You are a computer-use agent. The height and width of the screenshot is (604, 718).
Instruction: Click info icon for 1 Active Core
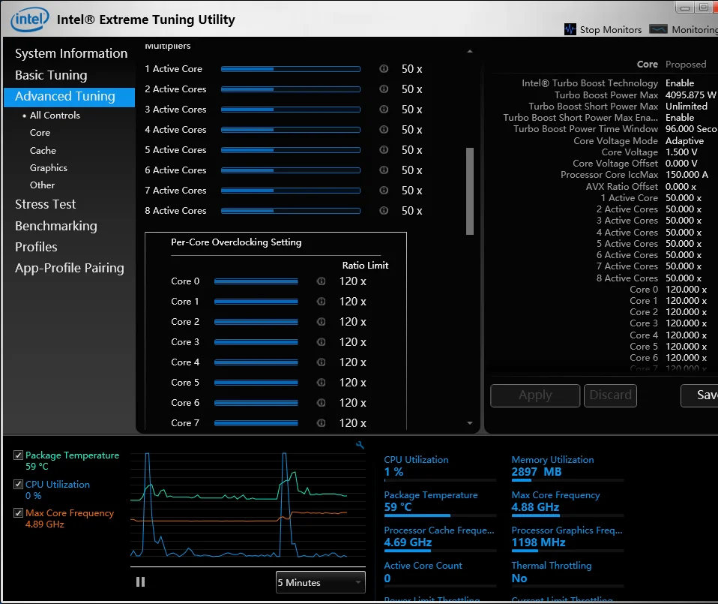point(384,69)
